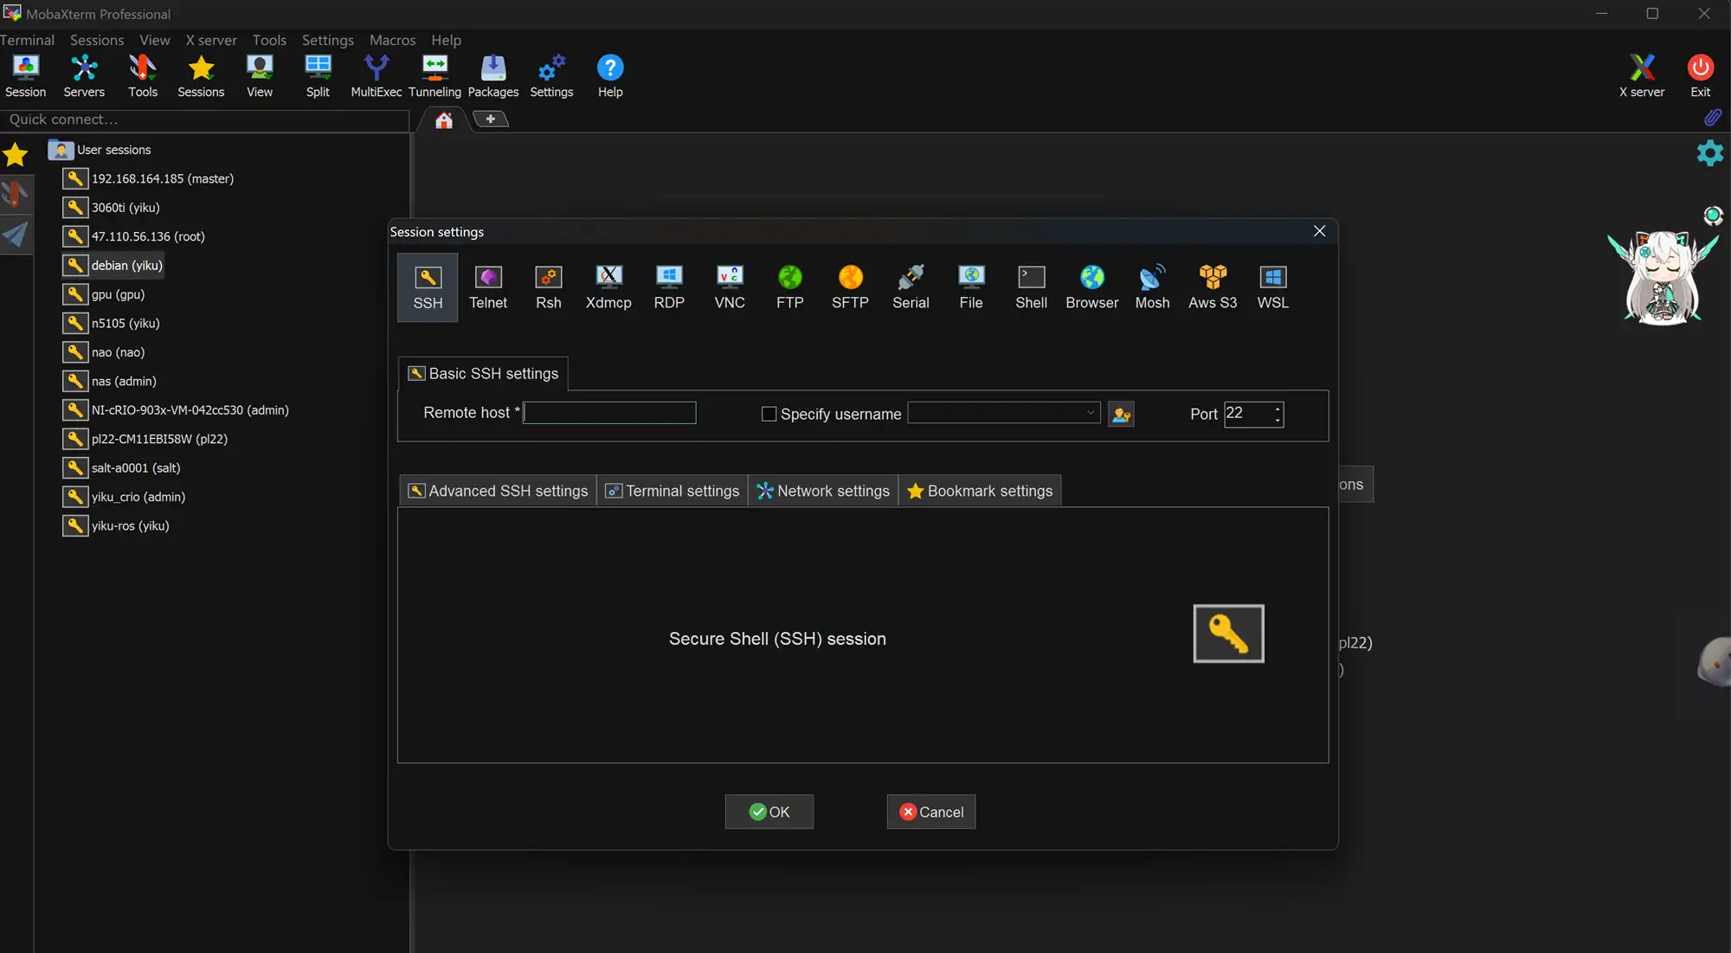The height and width of the screenshot is (953, 1731).
Task: Pick the Xdmcp session type
Action: tap(608, 287)
